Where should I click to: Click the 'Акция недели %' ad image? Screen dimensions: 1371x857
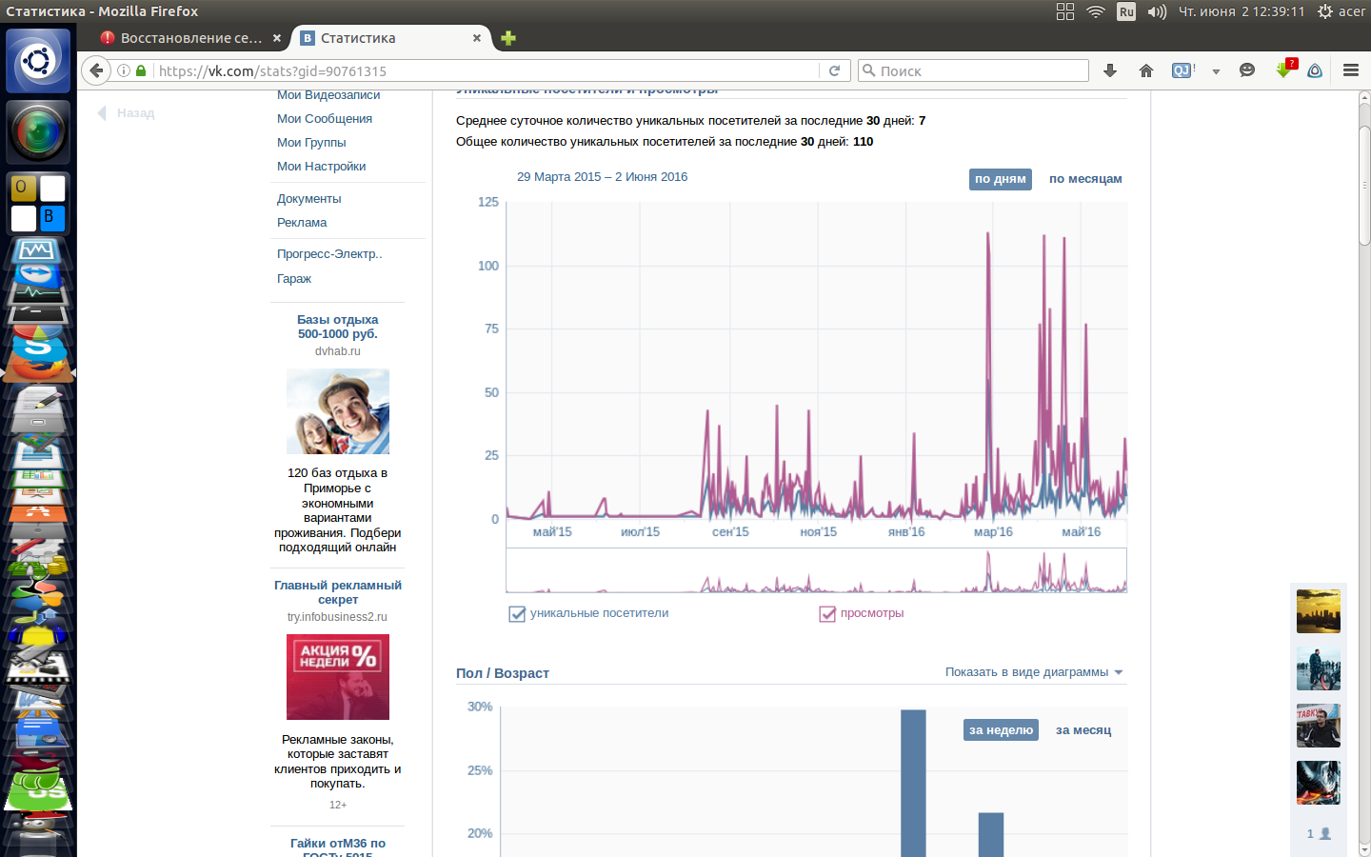tap(338, 677)
